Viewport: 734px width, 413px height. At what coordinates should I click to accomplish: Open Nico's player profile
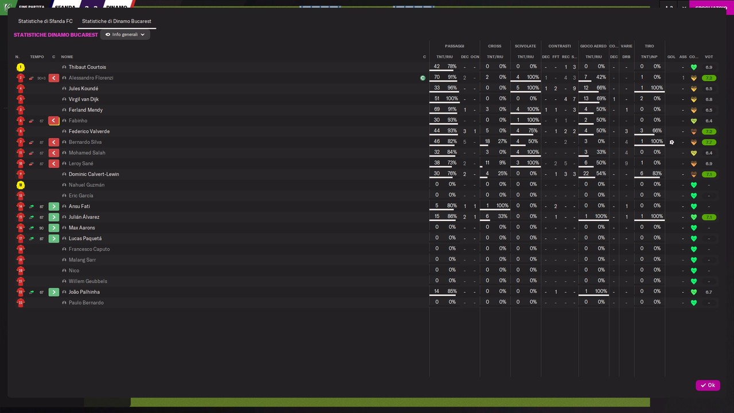tap(74, 271)
